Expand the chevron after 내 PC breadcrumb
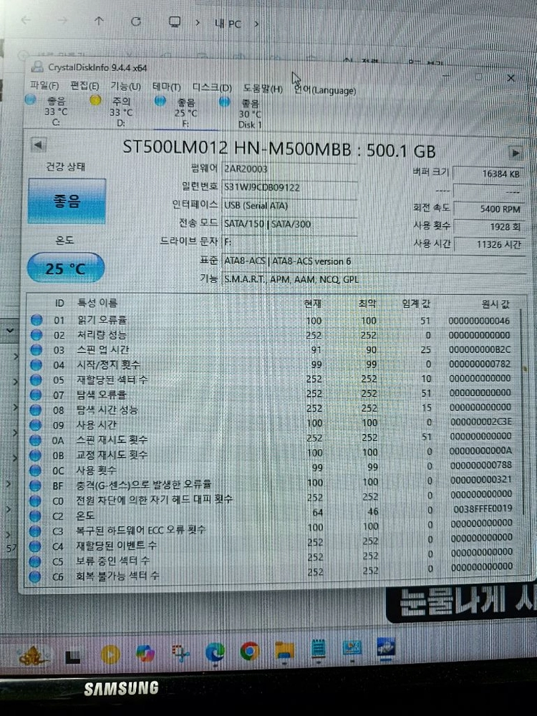The height and width of the screenshot is (716, 537). (x=256, y=24)
